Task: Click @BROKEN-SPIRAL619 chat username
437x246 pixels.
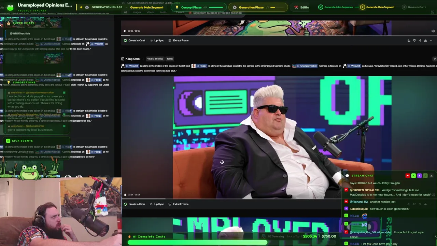Action: point(364,190)
